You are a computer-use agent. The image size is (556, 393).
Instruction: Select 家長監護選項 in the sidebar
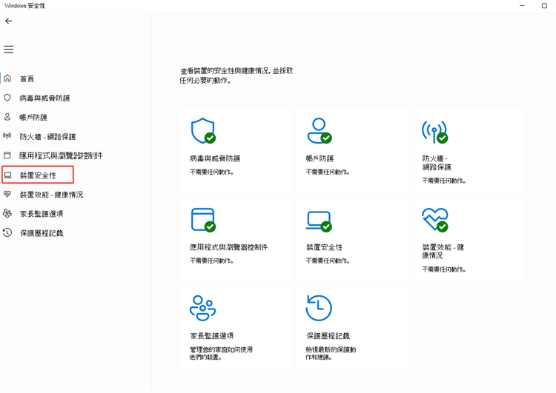pyautogui.click(x=42, y=214)
